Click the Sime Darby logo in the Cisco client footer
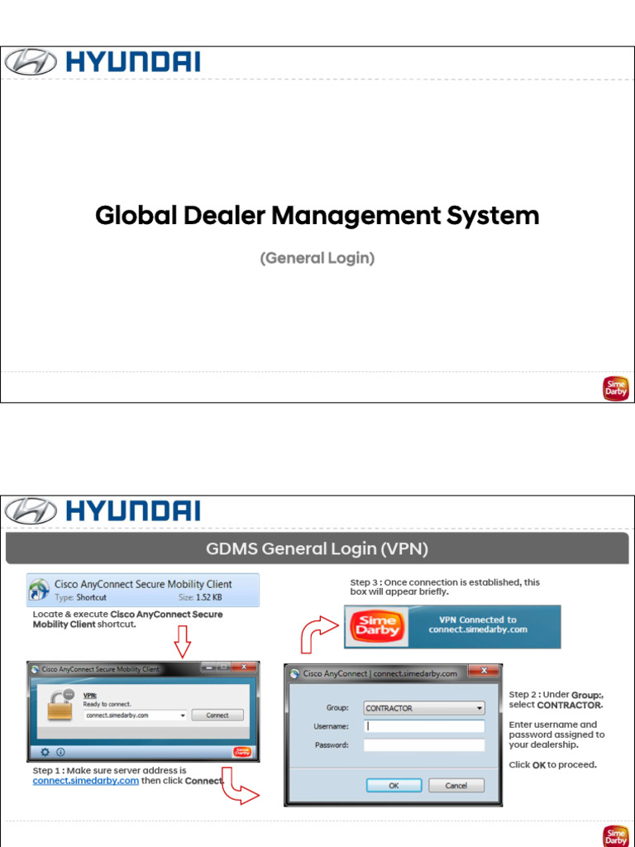Screen dimensions: 635x847 (x=242, y=752)
